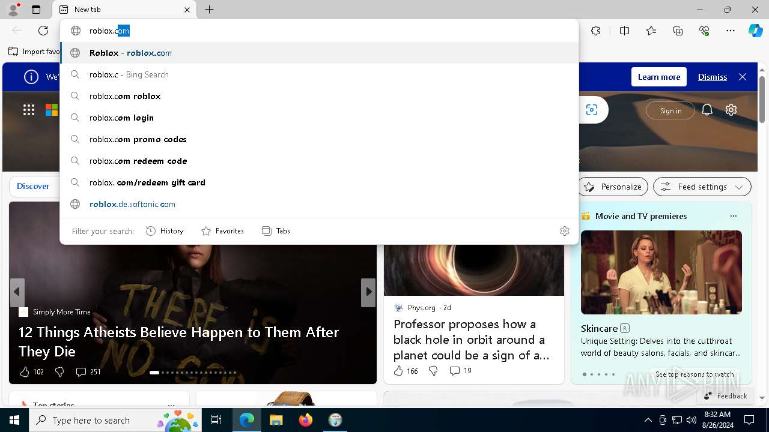Open 251 comments on atheists article
The height and width of the screenshot is (432, 769).
click(88, 372)
